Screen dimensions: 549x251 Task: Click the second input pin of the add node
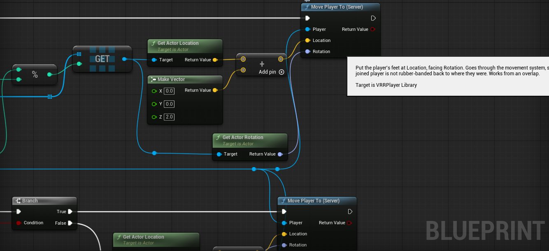coord(243,70)
